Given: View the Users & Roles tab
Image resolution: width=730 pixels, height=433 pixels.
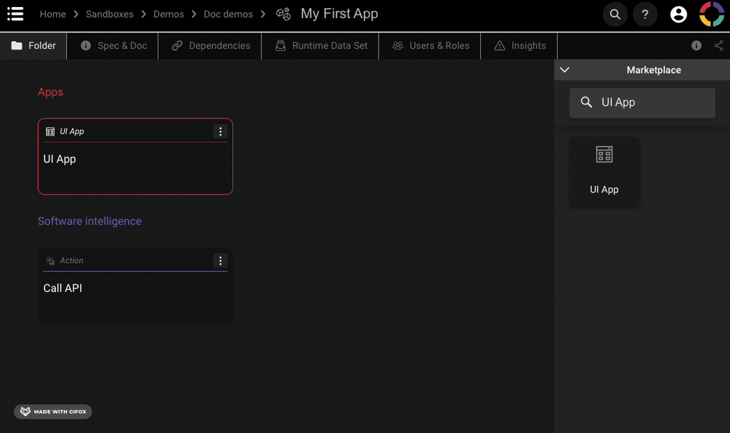Looking at the screenshot, I should 430,46.
